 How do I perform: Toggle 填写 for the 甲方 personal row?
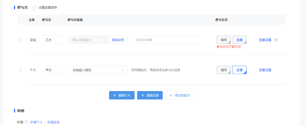click(224, 70)
